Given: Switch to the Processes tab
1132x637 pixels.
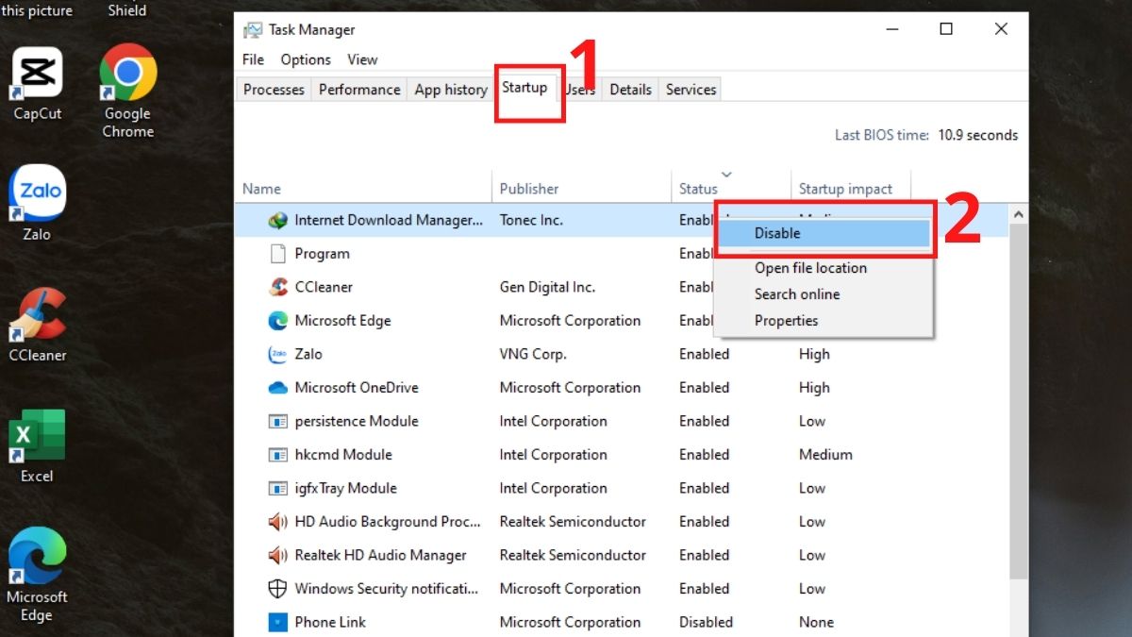Looking at the screenshot, I should click(x=274, y=90).
